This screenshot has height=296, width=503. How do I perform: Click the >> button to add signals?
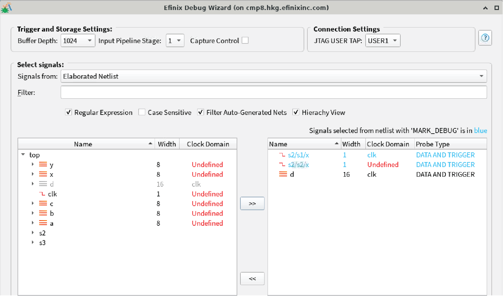252,204
